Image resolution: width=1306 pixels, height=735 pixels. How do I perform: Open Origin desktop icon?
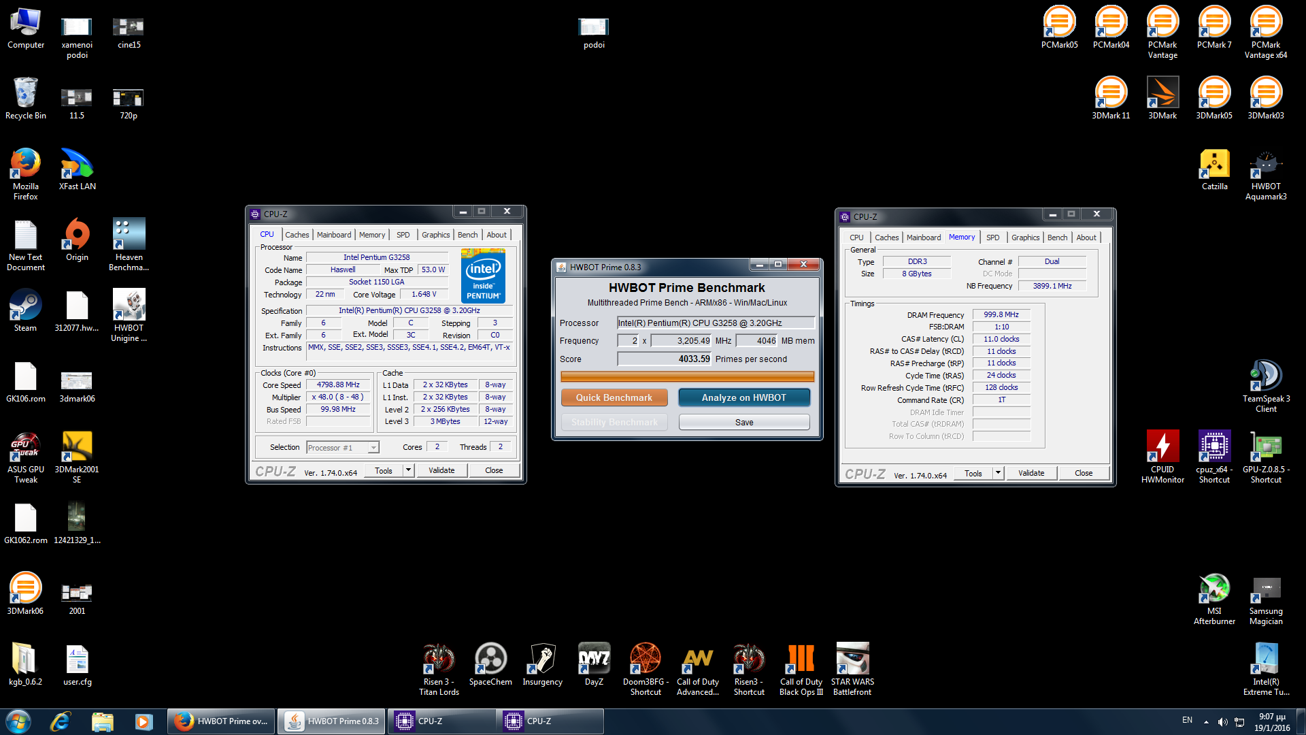77,240
